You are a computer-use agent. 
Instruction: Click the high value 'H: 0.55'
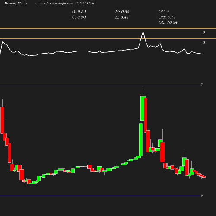[122, 12]
